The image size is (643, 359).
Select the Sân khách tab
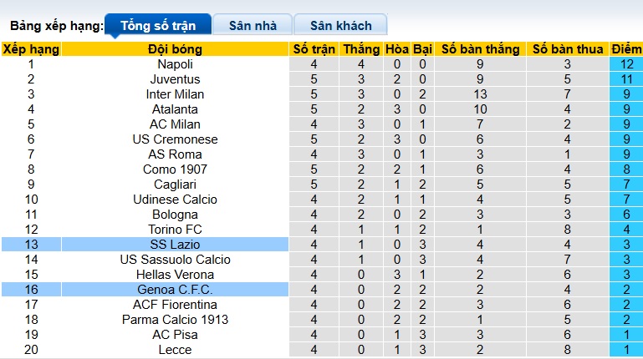(x=342, y=25)
